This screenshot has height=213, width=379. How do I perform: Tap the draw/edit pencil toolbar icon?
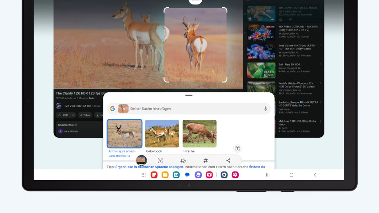183,160
